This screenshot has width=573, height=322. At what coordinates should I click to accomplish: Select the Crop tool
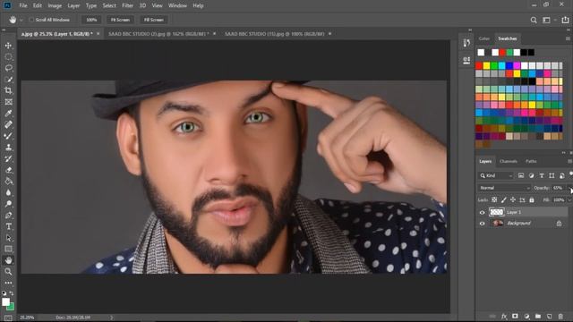pyautogui.click(x=8, y=90)
